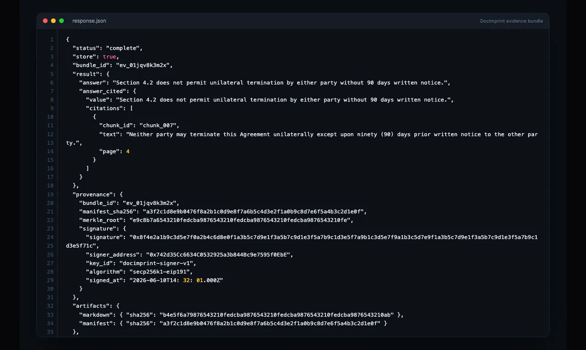The image size is (586, 350).
Task: Click the manifest_sha256 hash on line 21
Action: tap(254, 211)
